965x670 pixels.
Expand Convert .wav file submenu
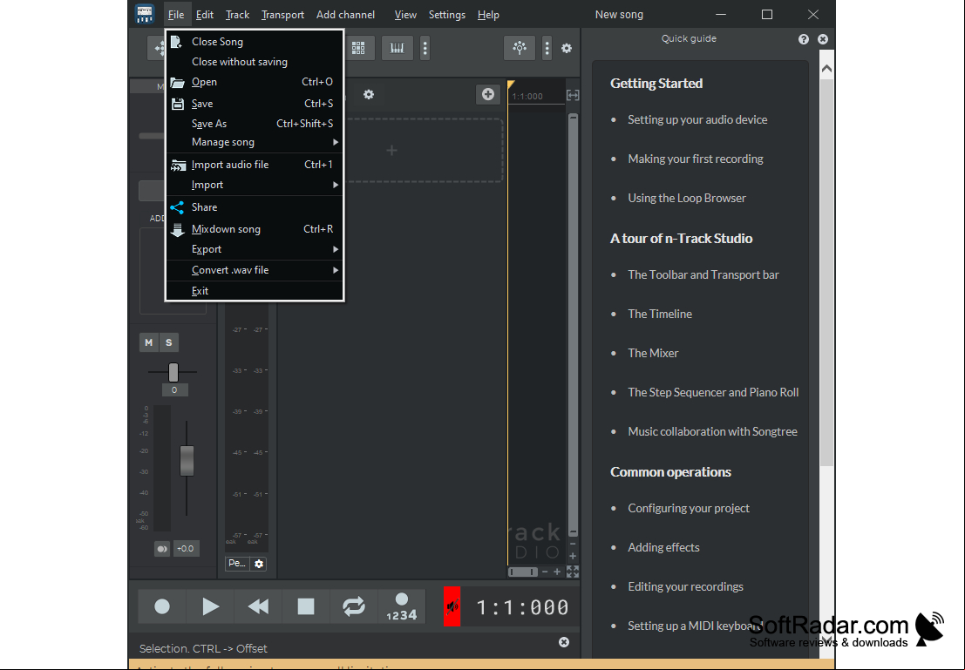point(255,270)
